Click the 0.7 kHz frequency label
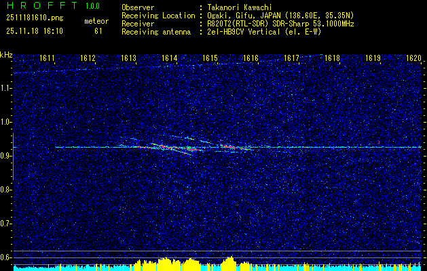The height and width of the screenshot is (271, 427). 6,224
